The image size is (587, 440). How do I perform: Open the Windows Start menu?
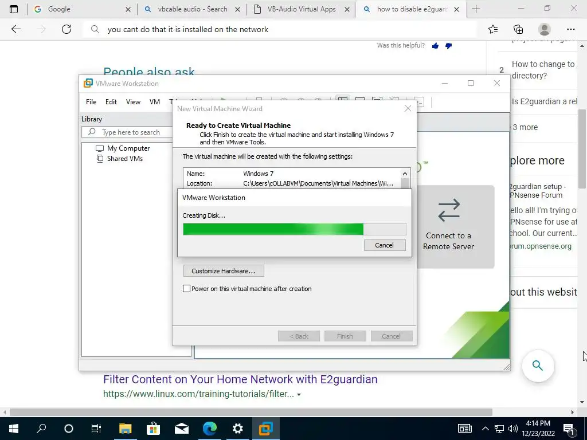[x=14, y=429]
